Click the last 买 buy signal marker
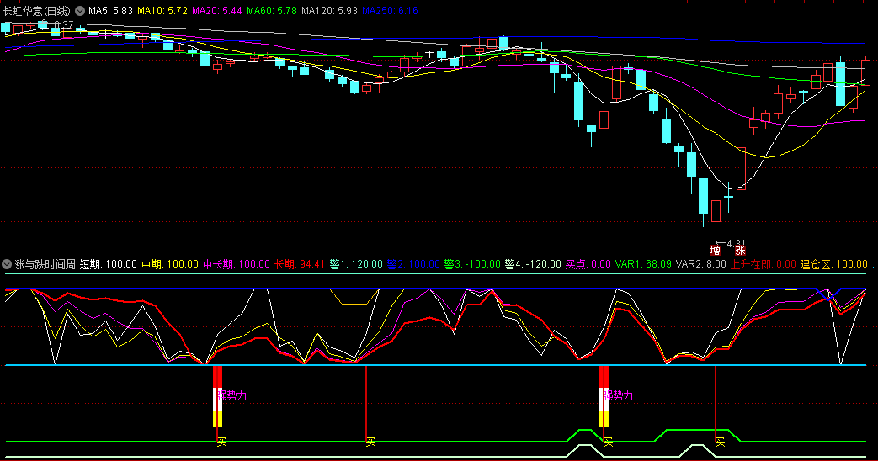Viewport: 878px width, 461px height. [720, 442]
